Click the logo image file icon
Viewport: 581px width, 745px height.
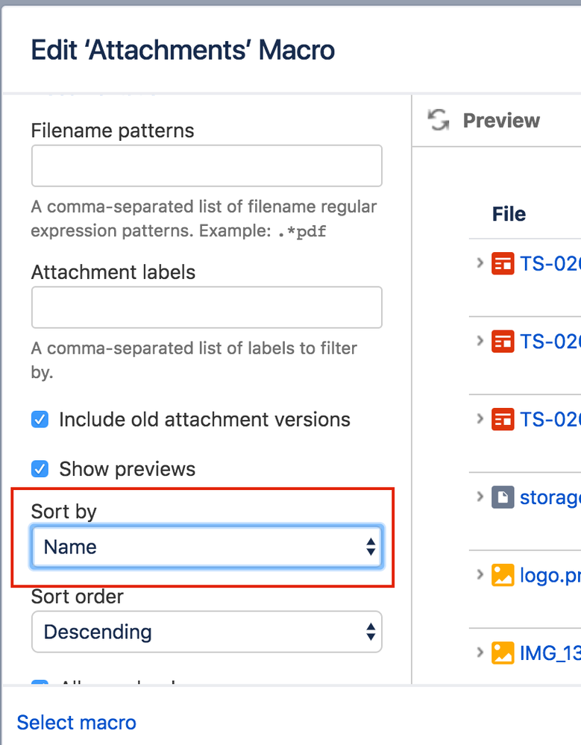(x=503, y=575)
